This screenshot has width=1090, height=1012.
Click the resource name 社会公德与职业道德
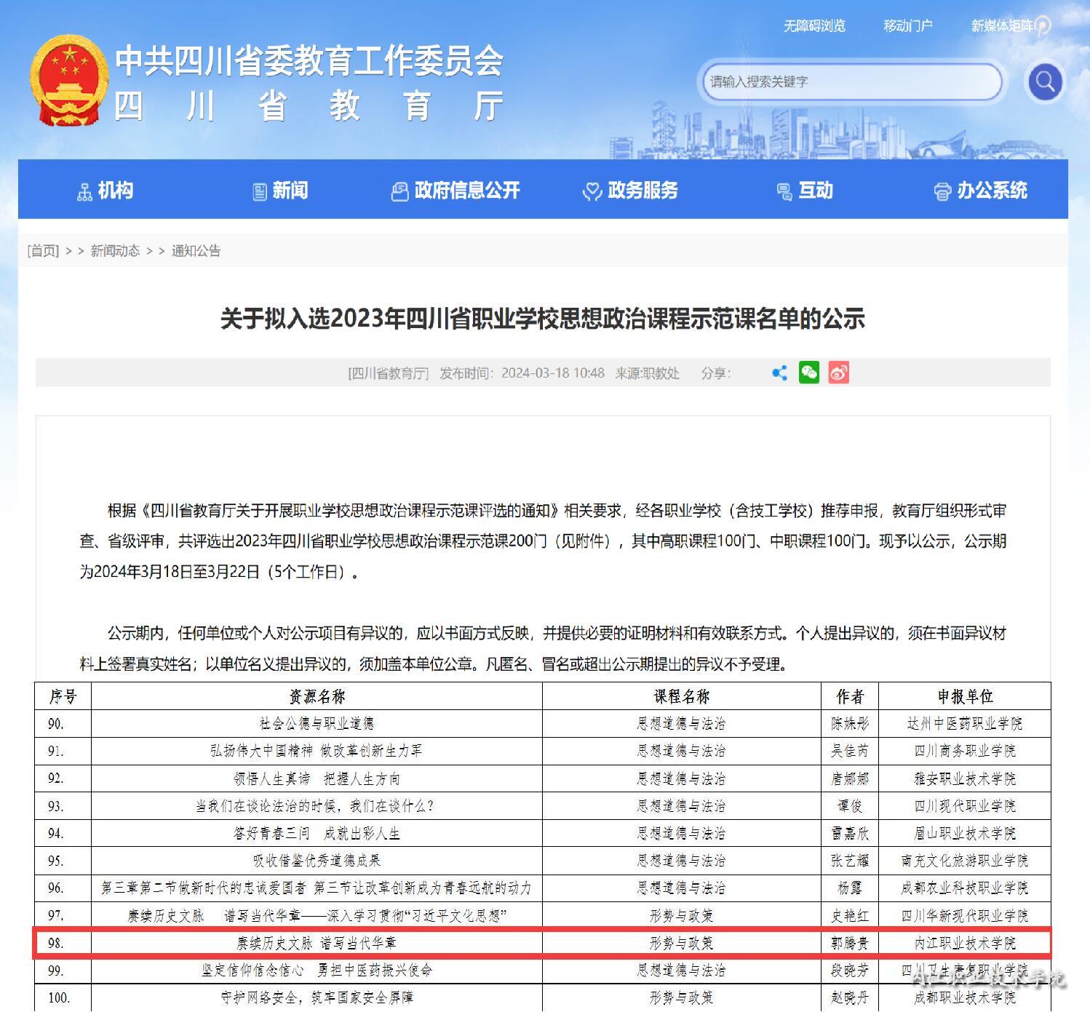(x=317, y=723)
